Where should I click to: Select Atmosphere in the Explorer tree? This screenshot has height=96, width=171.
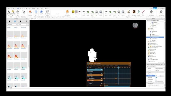coord(154,31)
